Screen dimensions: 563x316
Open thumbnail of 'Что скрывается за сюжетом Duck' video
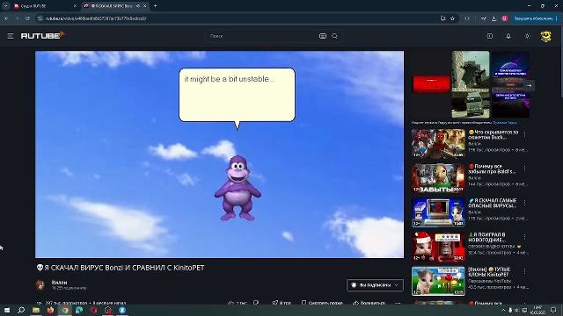click(x=438, y=143)
